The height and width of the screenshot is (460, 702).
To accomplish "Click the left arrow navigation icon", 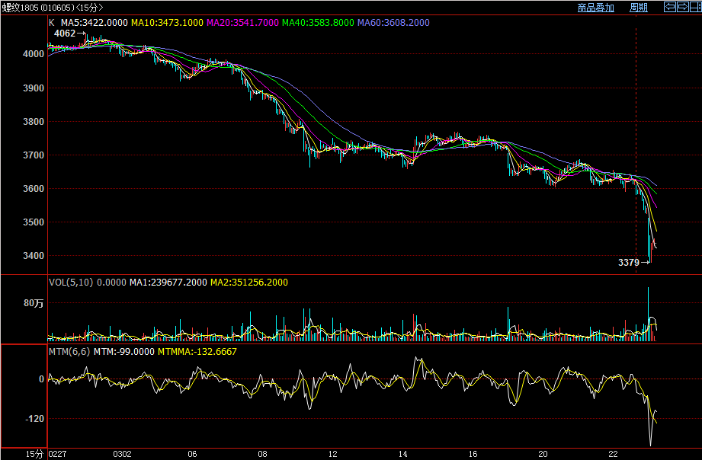I will 669,7.
